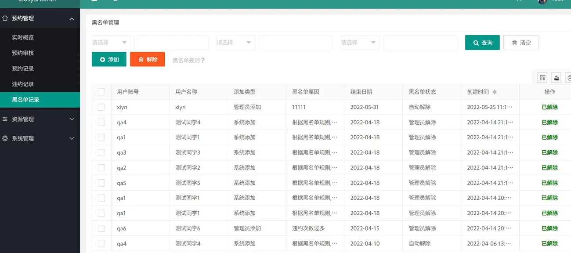Click the table export icon

point(557,78)
